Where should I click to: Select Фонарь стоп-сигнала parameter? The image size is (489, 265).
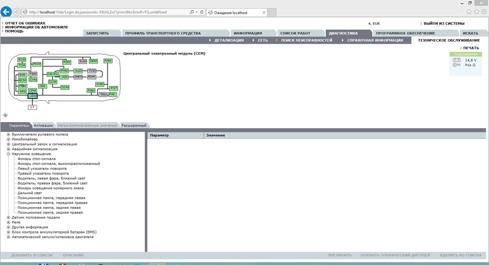click(x=37, y=159)
